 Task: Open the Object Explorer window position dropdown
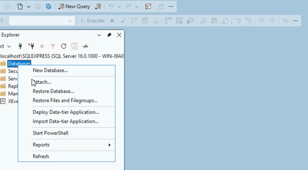tap(99, 35)
